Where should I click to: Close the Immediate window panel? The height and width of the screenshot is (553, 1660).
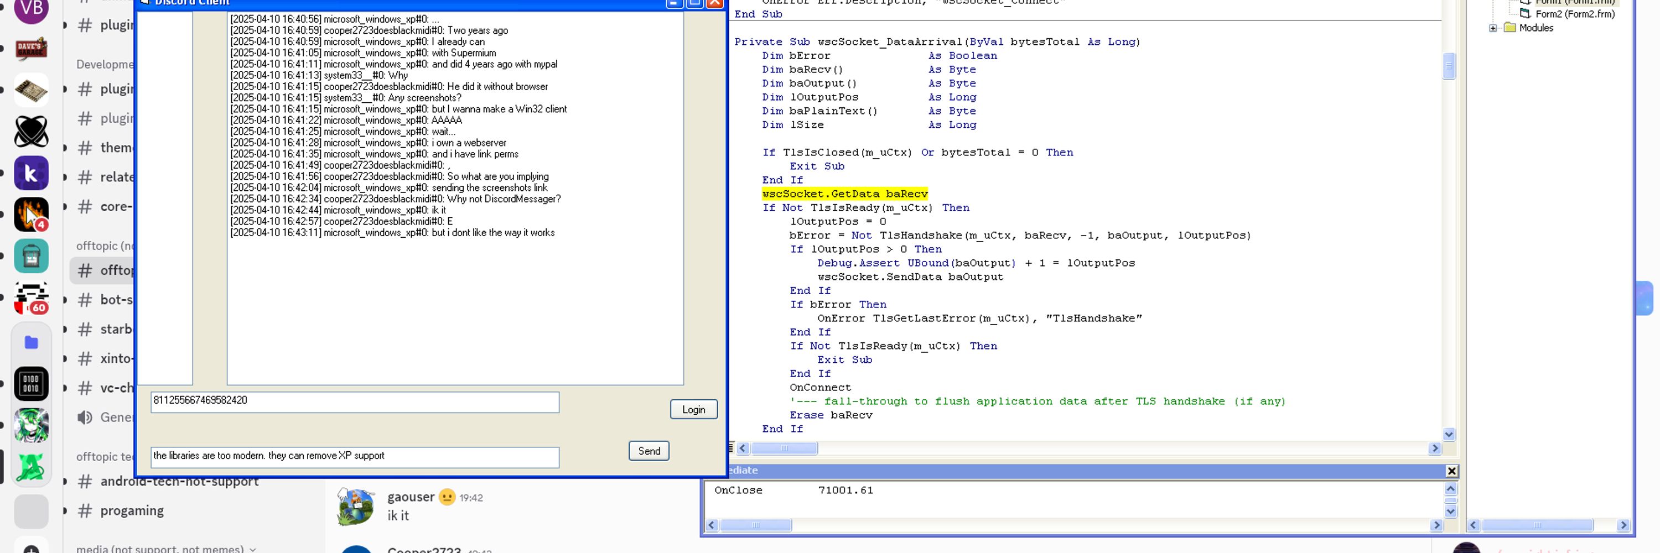click(x=1451, y=471)
